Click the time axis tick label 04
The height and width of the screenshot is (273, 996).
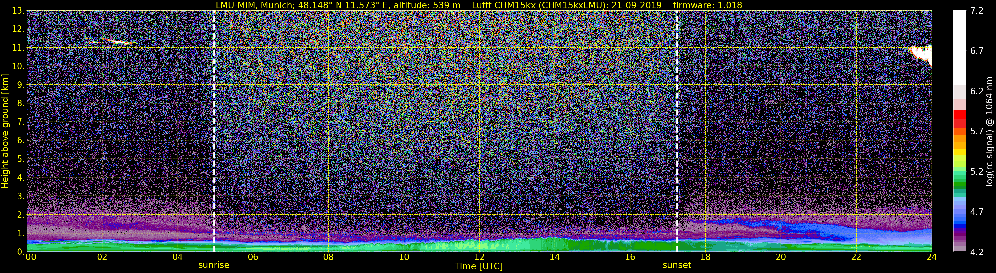(x=178, y=257)
